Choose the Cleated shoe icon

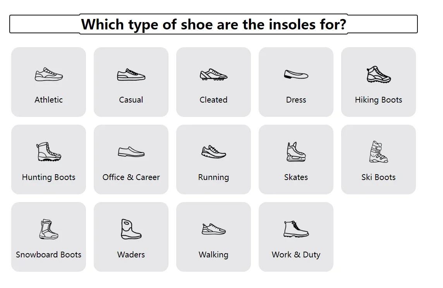pyautogui.click(x=213, y=74)
